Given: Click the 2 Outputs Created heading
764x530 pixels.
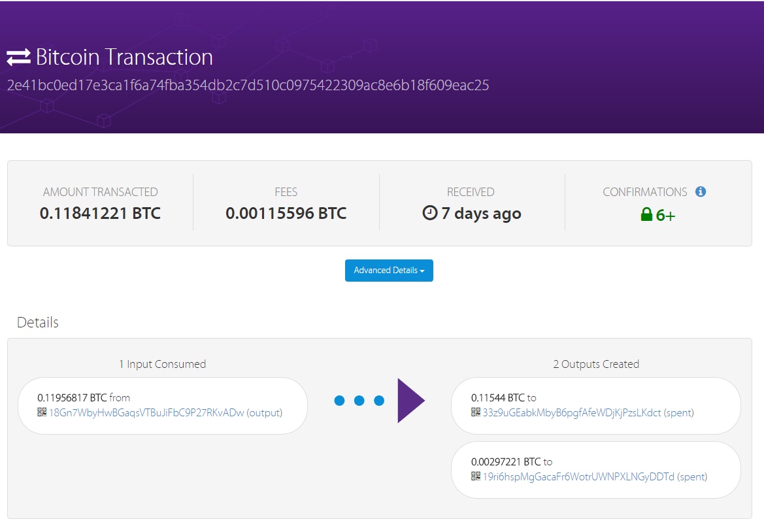Looking at the screenshot, I should [596, 364].
